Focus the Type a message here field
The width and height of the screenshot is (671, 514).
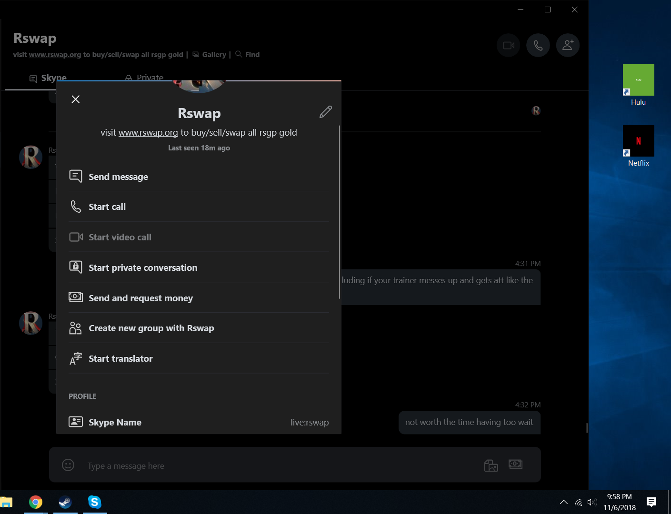tap(281, 466)
